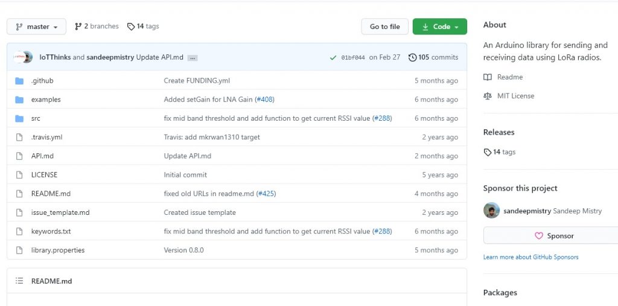Open the Readme link in About
This screenshot has height=306, width=618.
pos(510,77)
